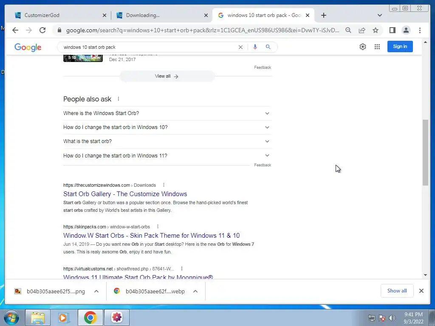Viewport: 435px width, 326px height.
Task: Expand What is the start orb
Action: pos(167,141)
